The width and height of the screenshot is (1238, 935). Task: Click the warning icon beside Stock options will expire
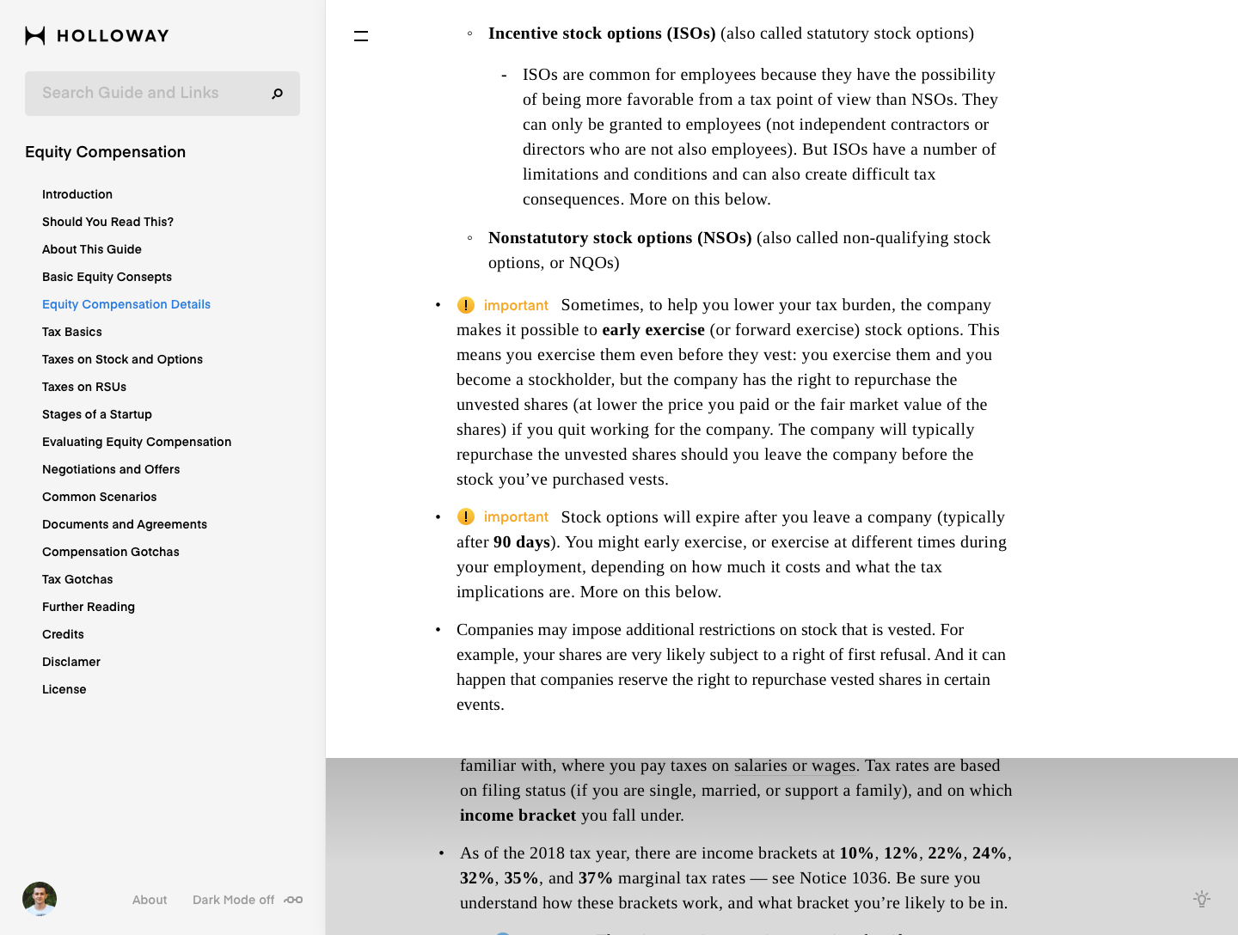click(466, 516)
